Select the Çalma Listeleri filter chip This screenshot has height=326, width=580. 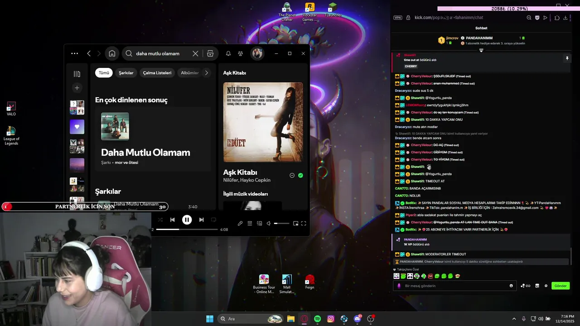157,73
